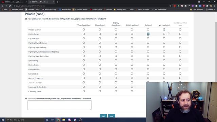Rate Divine Smite as Very satisfied
Screen dimensions: 217x122
(164, 65)
